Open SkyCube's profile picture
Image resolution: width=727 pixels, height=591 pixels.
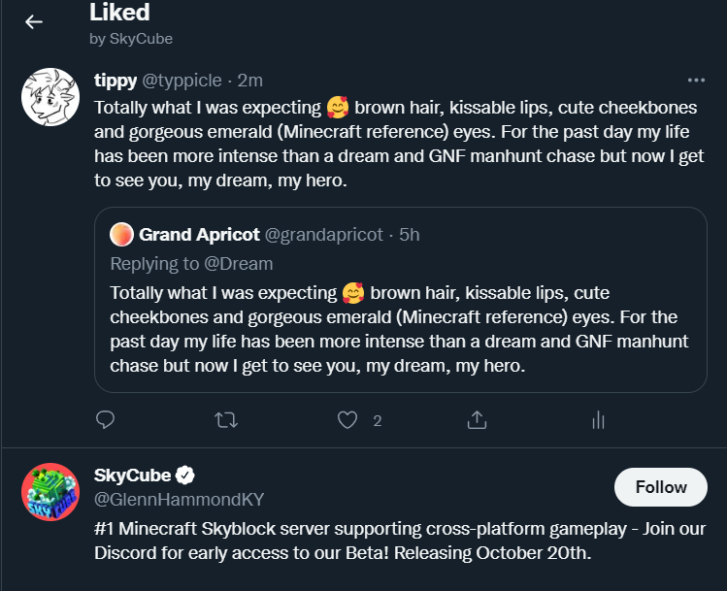(50, 492)
